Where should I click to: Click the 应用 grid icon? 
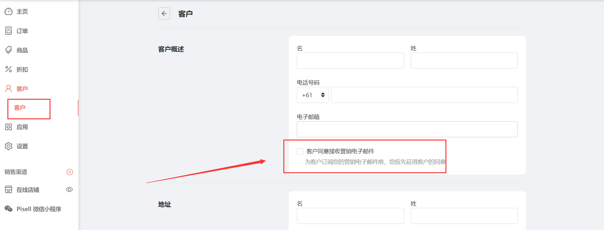pos(8,127)
